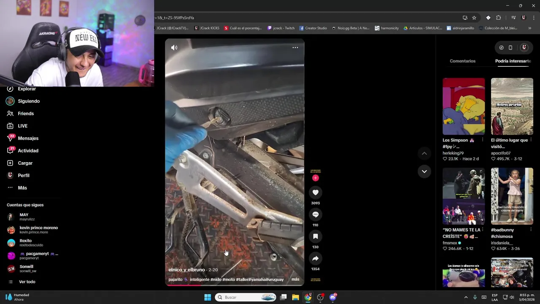This screenshot has height=304, width=540.
Task: Open the video's three-dot options menu
Action: tap(295, 48)
